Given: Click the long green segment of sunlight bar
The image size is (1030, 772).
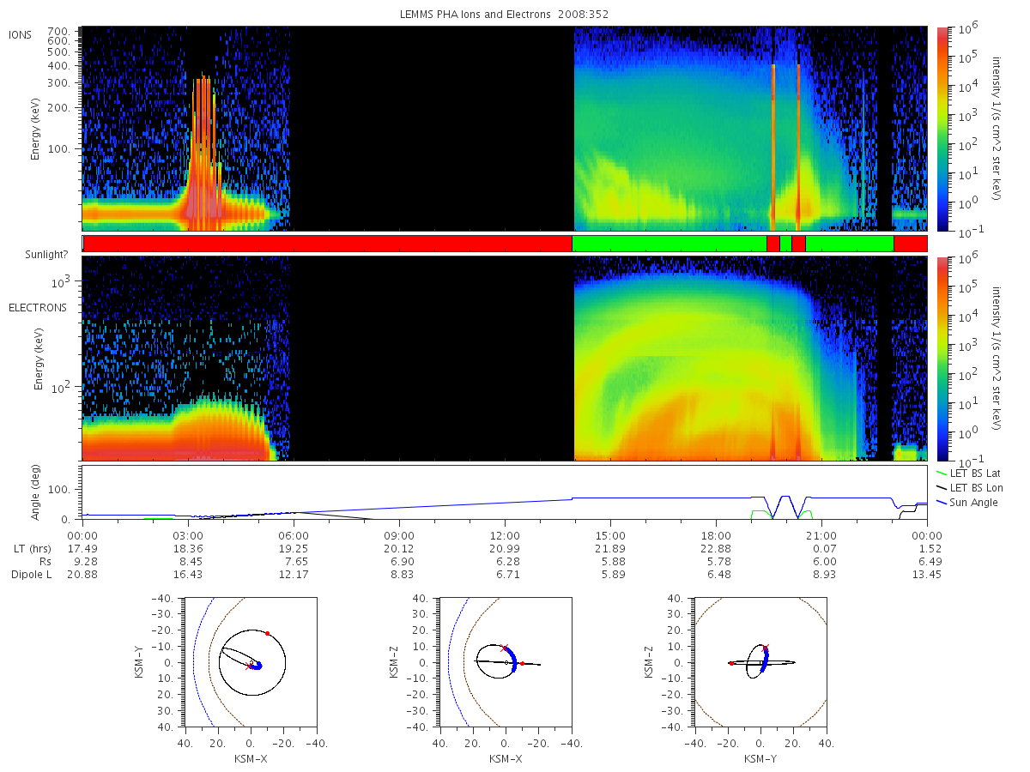Looking at the screenshot, I should (x=669, y=244).
